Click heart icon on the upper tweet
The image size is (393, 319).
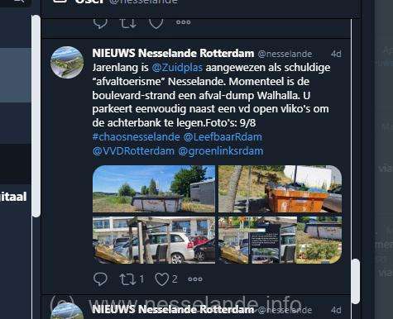click(156, 23)
